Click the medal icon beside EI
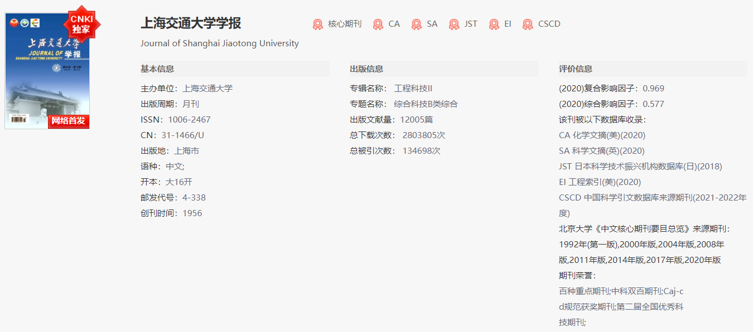This screenshot has height=332, width=753. pyautogui.click(x=494, y=25)
